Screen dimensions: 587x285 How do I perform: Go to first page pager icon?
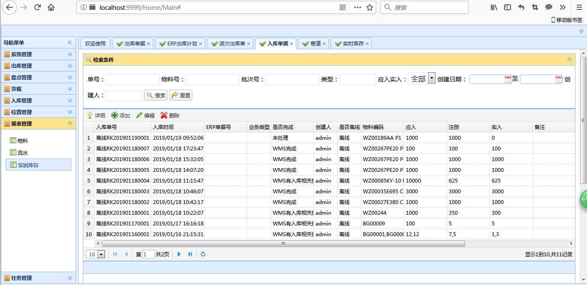tap(115, 254)
